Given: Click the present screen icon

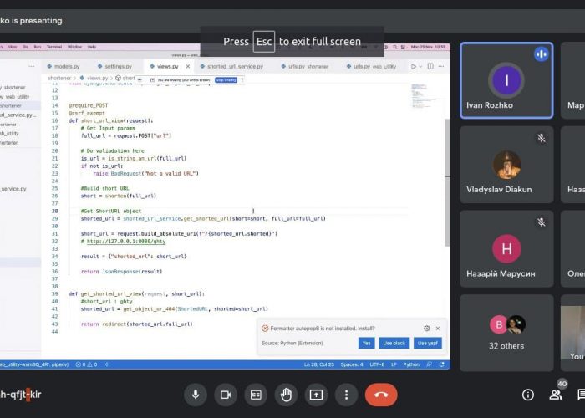Looking at the screenshot, I should pyautogui.click(x=316, y=395).
